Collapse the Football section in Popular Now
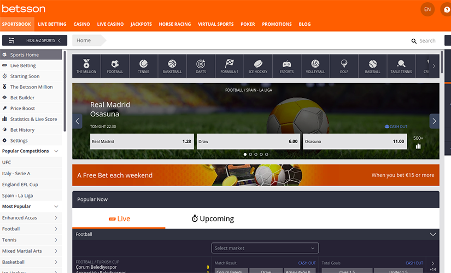 coord(433,234)
